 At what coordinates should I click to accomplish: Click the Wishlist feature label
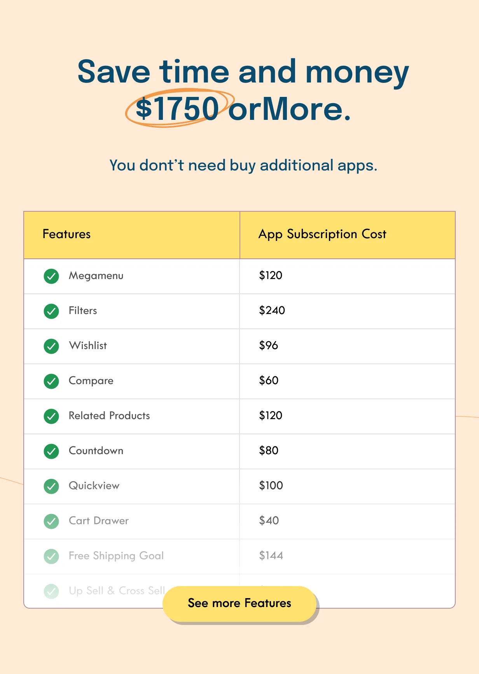tap(88, 346)
